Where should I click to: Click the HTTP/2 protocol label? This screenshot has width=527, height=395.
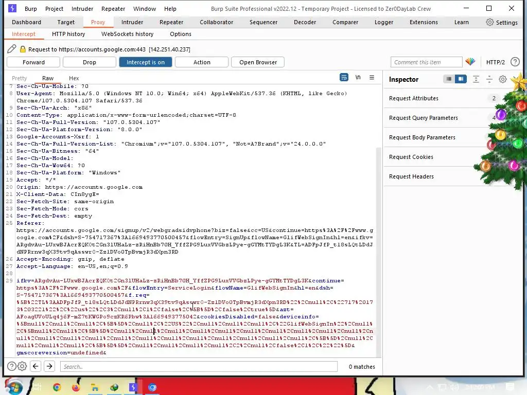pyautogui.click(x=496, y=62)
